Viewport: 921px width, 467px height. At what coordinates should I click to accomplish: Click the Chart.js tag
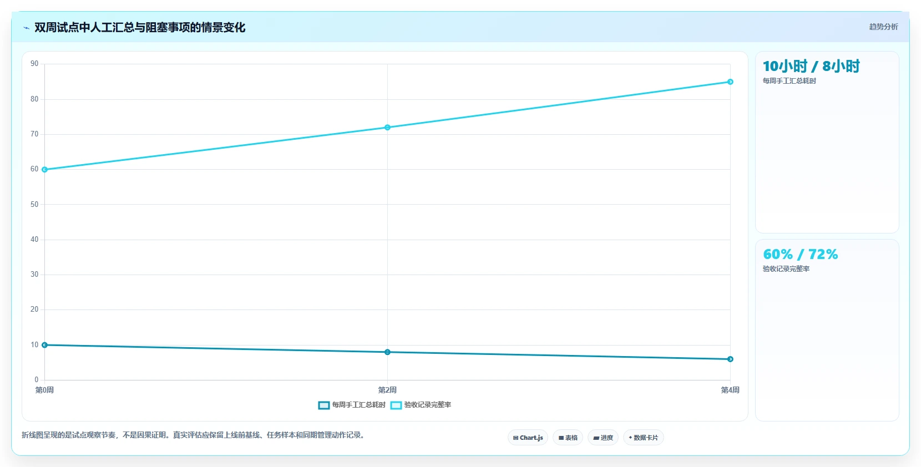[x=528, y=438]
